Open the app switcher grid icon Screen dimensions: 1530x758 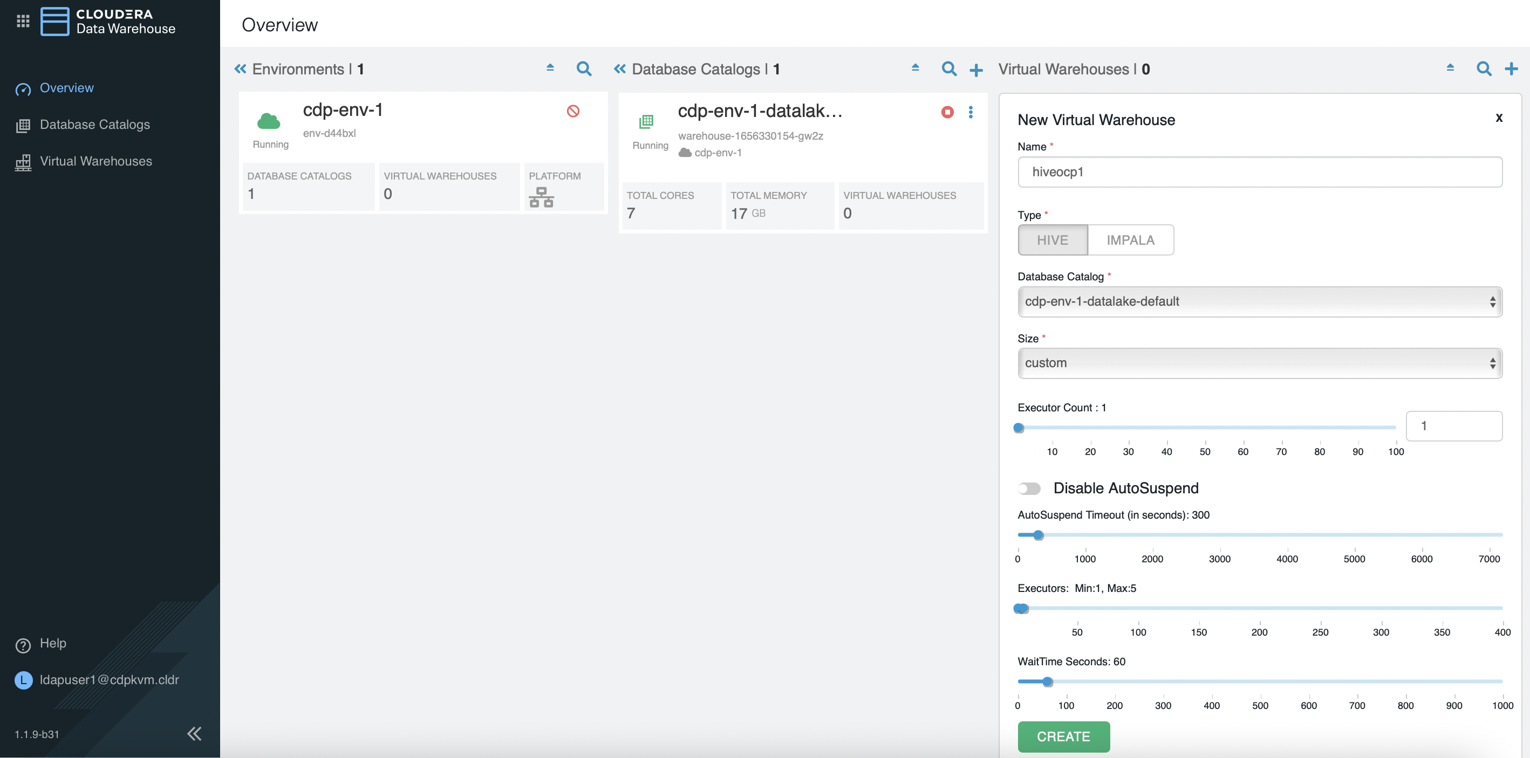click(23, 22)
